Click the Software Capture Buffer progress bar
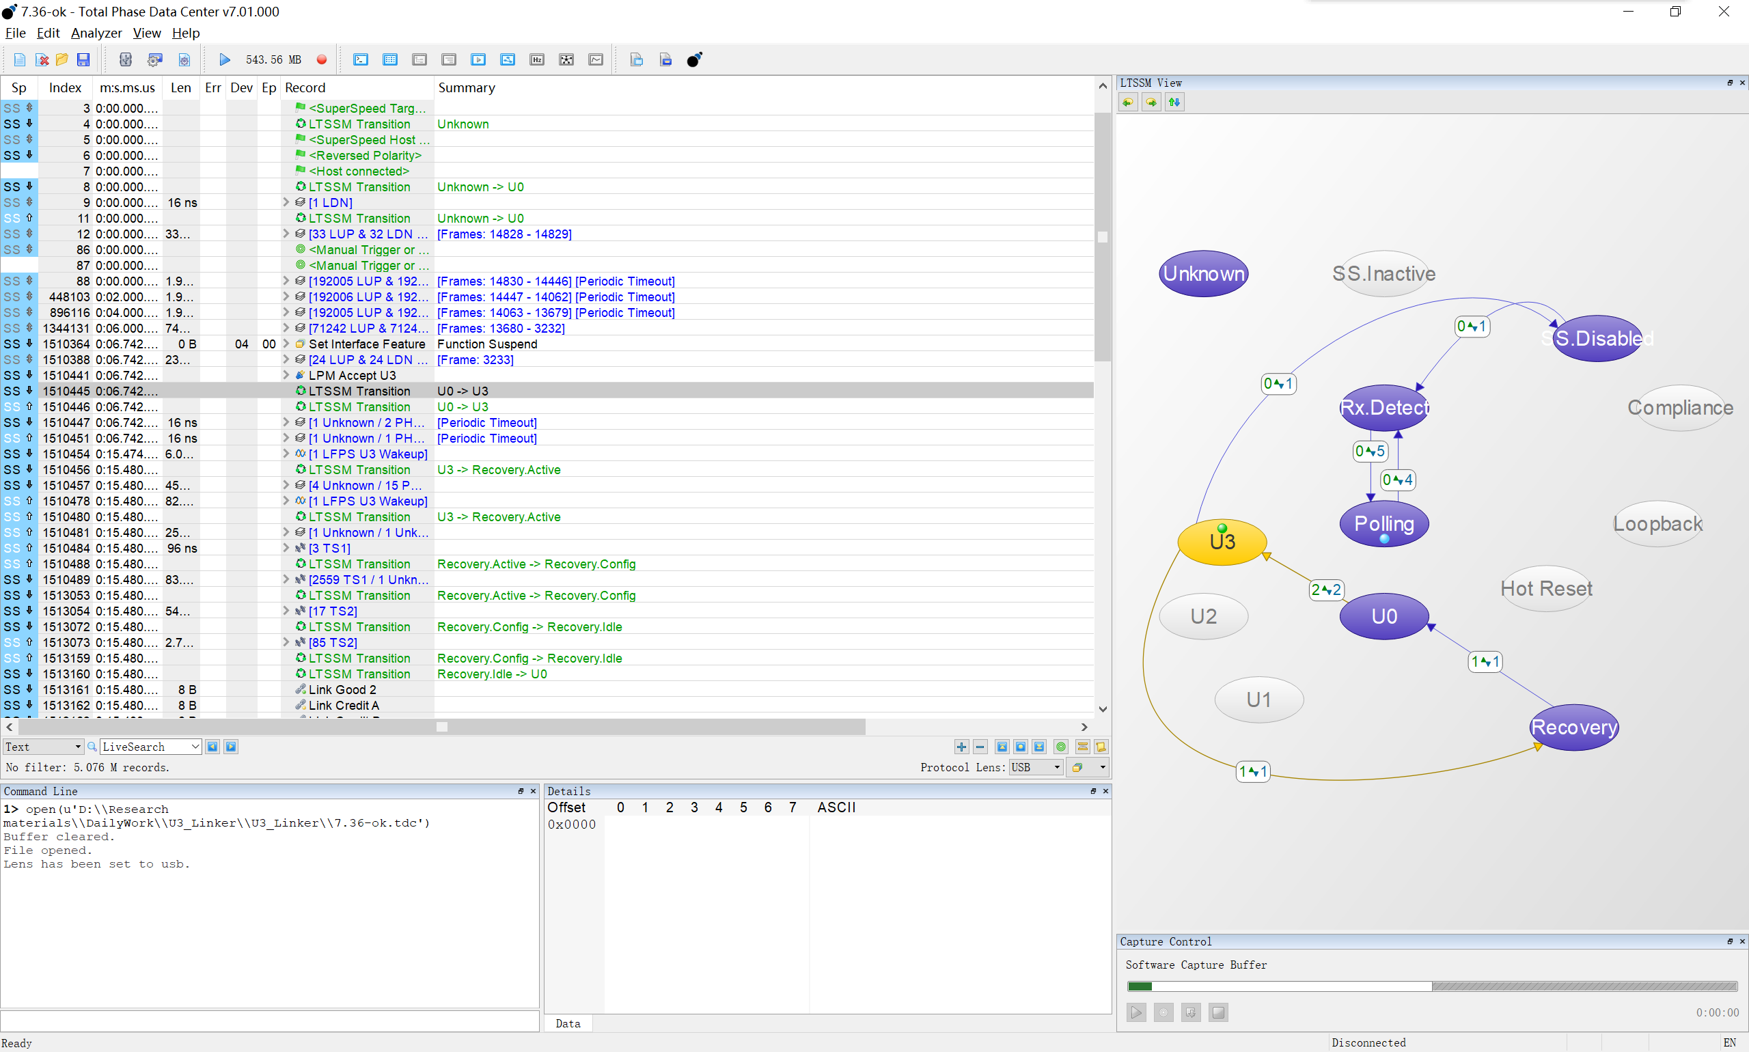This screenshot has height=1052, width=1749. [x=1431, y=986]
